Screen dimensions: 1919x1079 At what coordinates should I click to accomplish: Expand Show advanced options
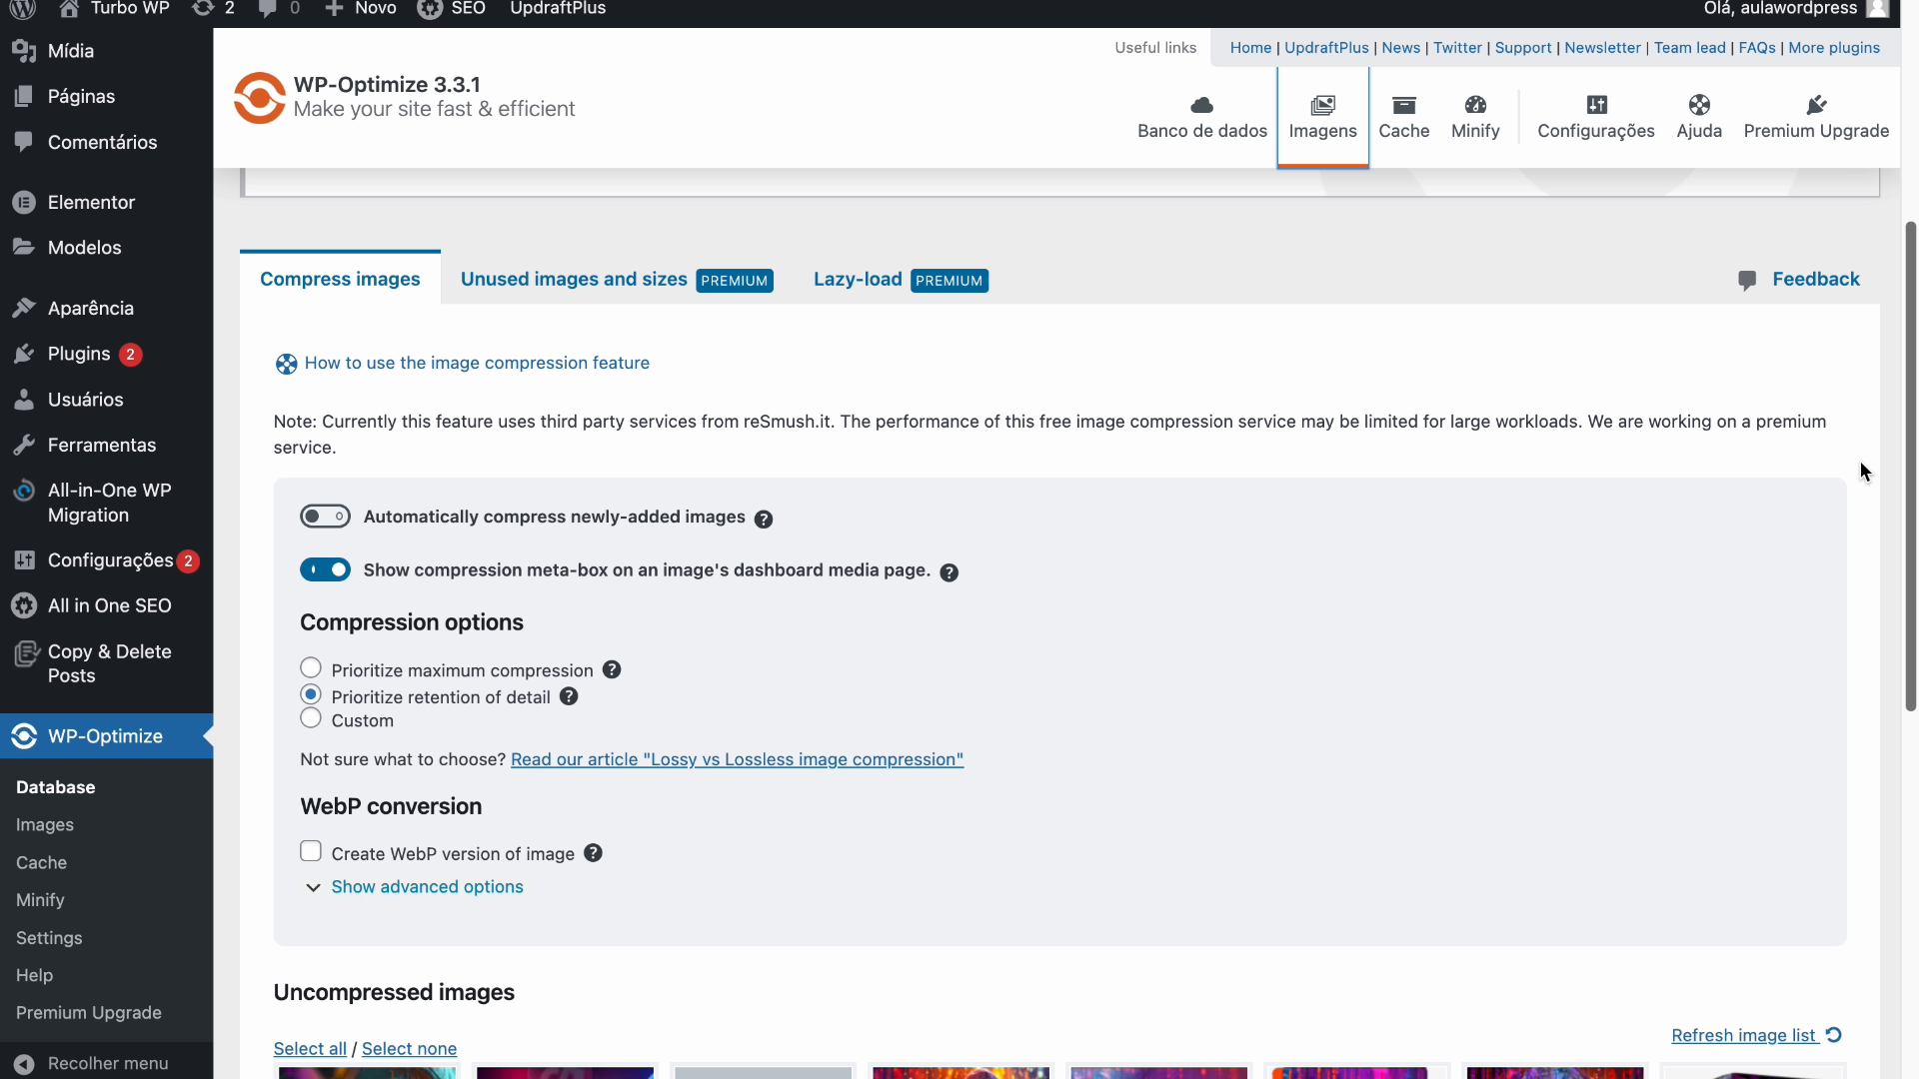(x=427, y=887)
